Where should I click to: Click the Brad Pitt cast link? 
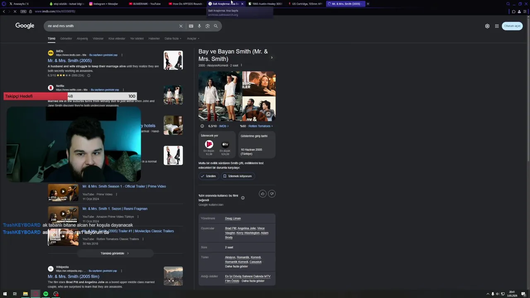pos(230,228)
